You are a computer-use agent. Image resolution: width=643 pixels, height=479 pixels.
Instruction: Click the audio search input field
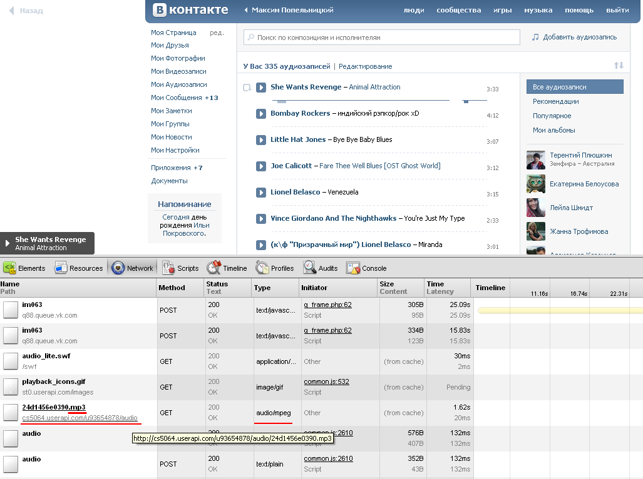click(x=382, y=38)
